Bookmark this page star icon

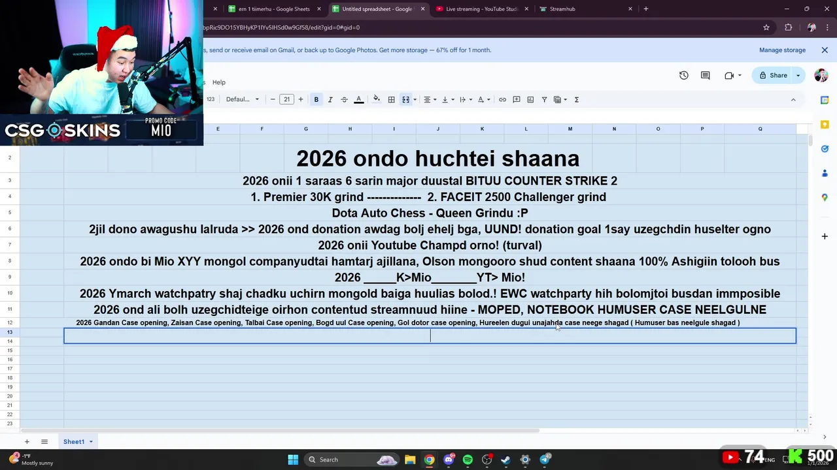point(766,27)
